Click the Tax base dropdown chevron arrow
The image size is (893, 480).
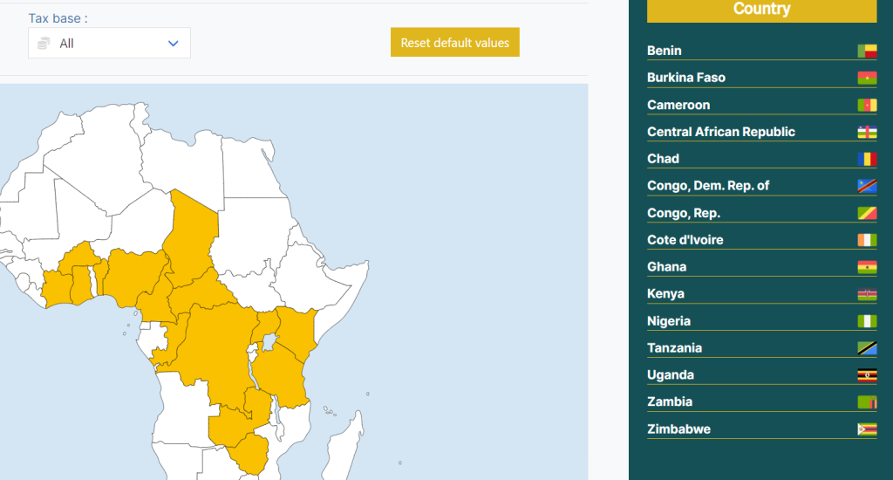click(x=173, y=43)
